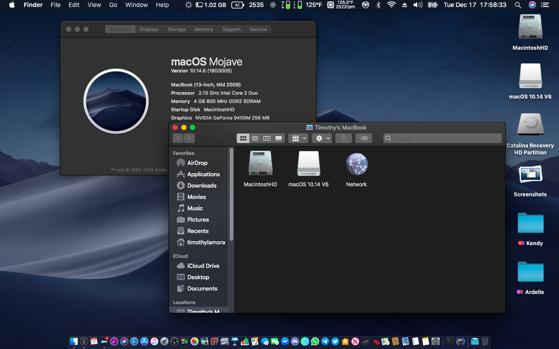This screenshot has height=349, width=559.
Task: Switch to the Storage tab in About This Mac
Action: click(x=176, y=29)
